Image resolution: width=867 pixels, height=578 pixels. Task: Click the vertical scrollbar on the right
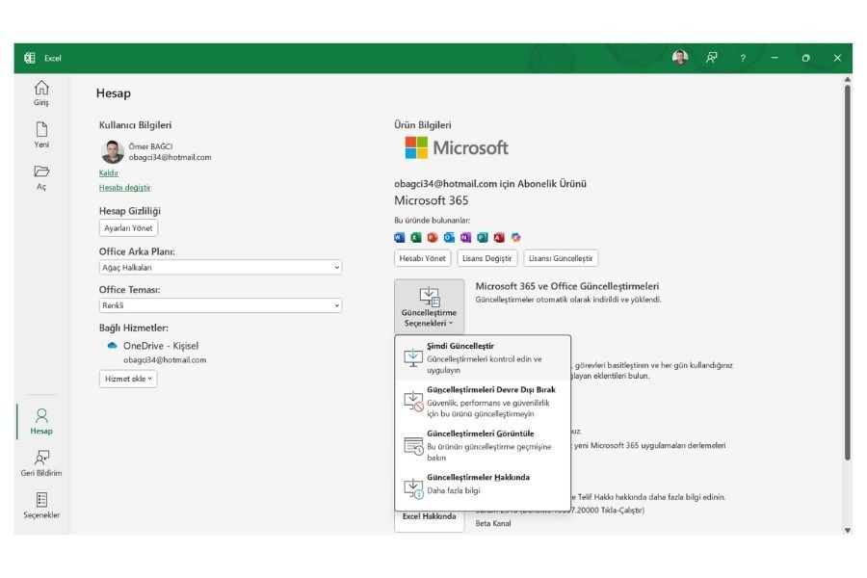[847, 270]
